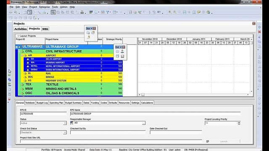Click the Gantt scrollbar right arrow
The width and height of the screenshot is (269, 151).
point(248,94)
